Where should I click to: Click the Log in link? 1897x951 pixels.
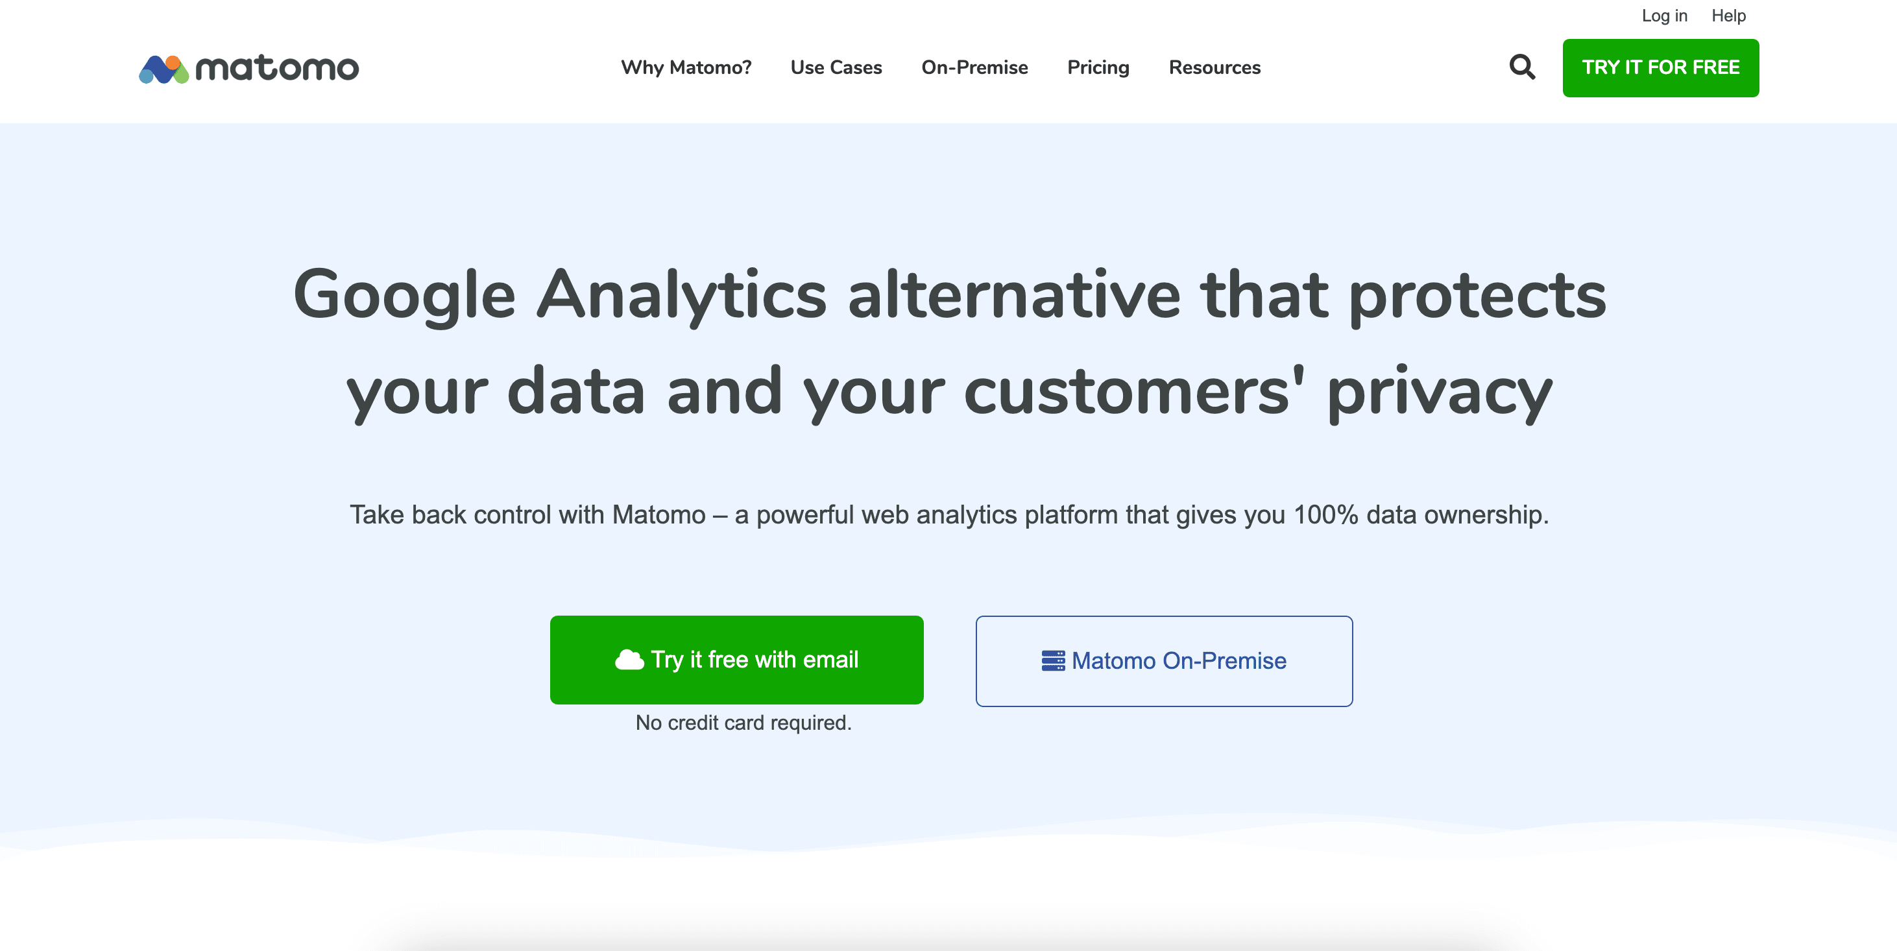(x=1663, y=16)
